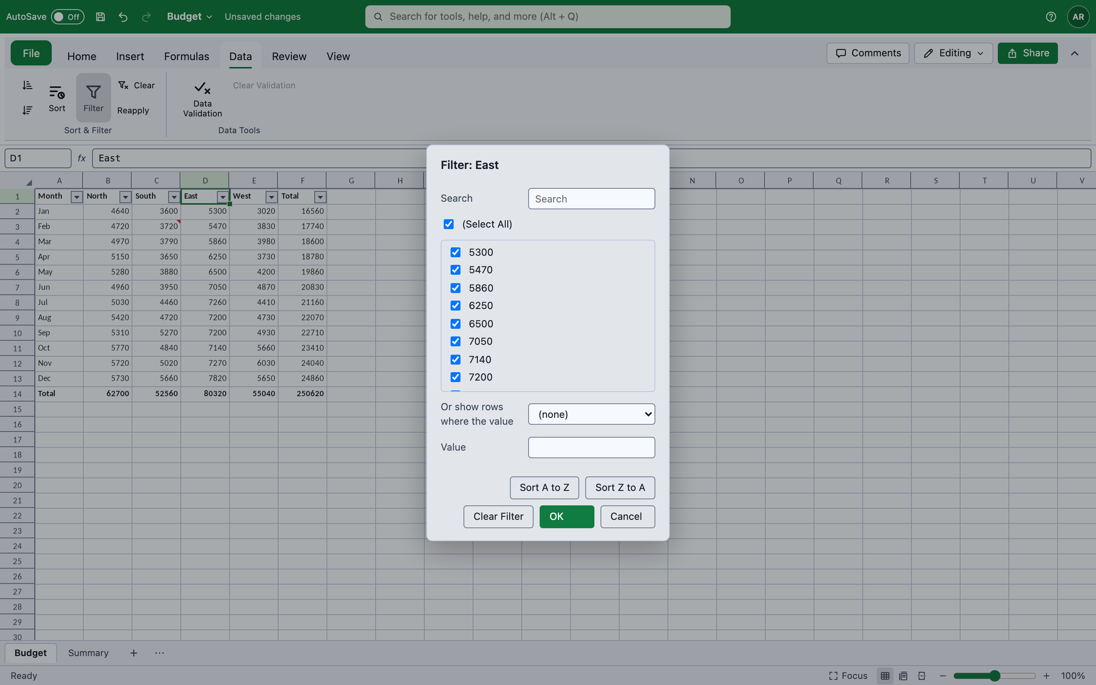The image size is (1096, 685).
Task: Add a new sheet with plus icon
Action: click(134, 653)
